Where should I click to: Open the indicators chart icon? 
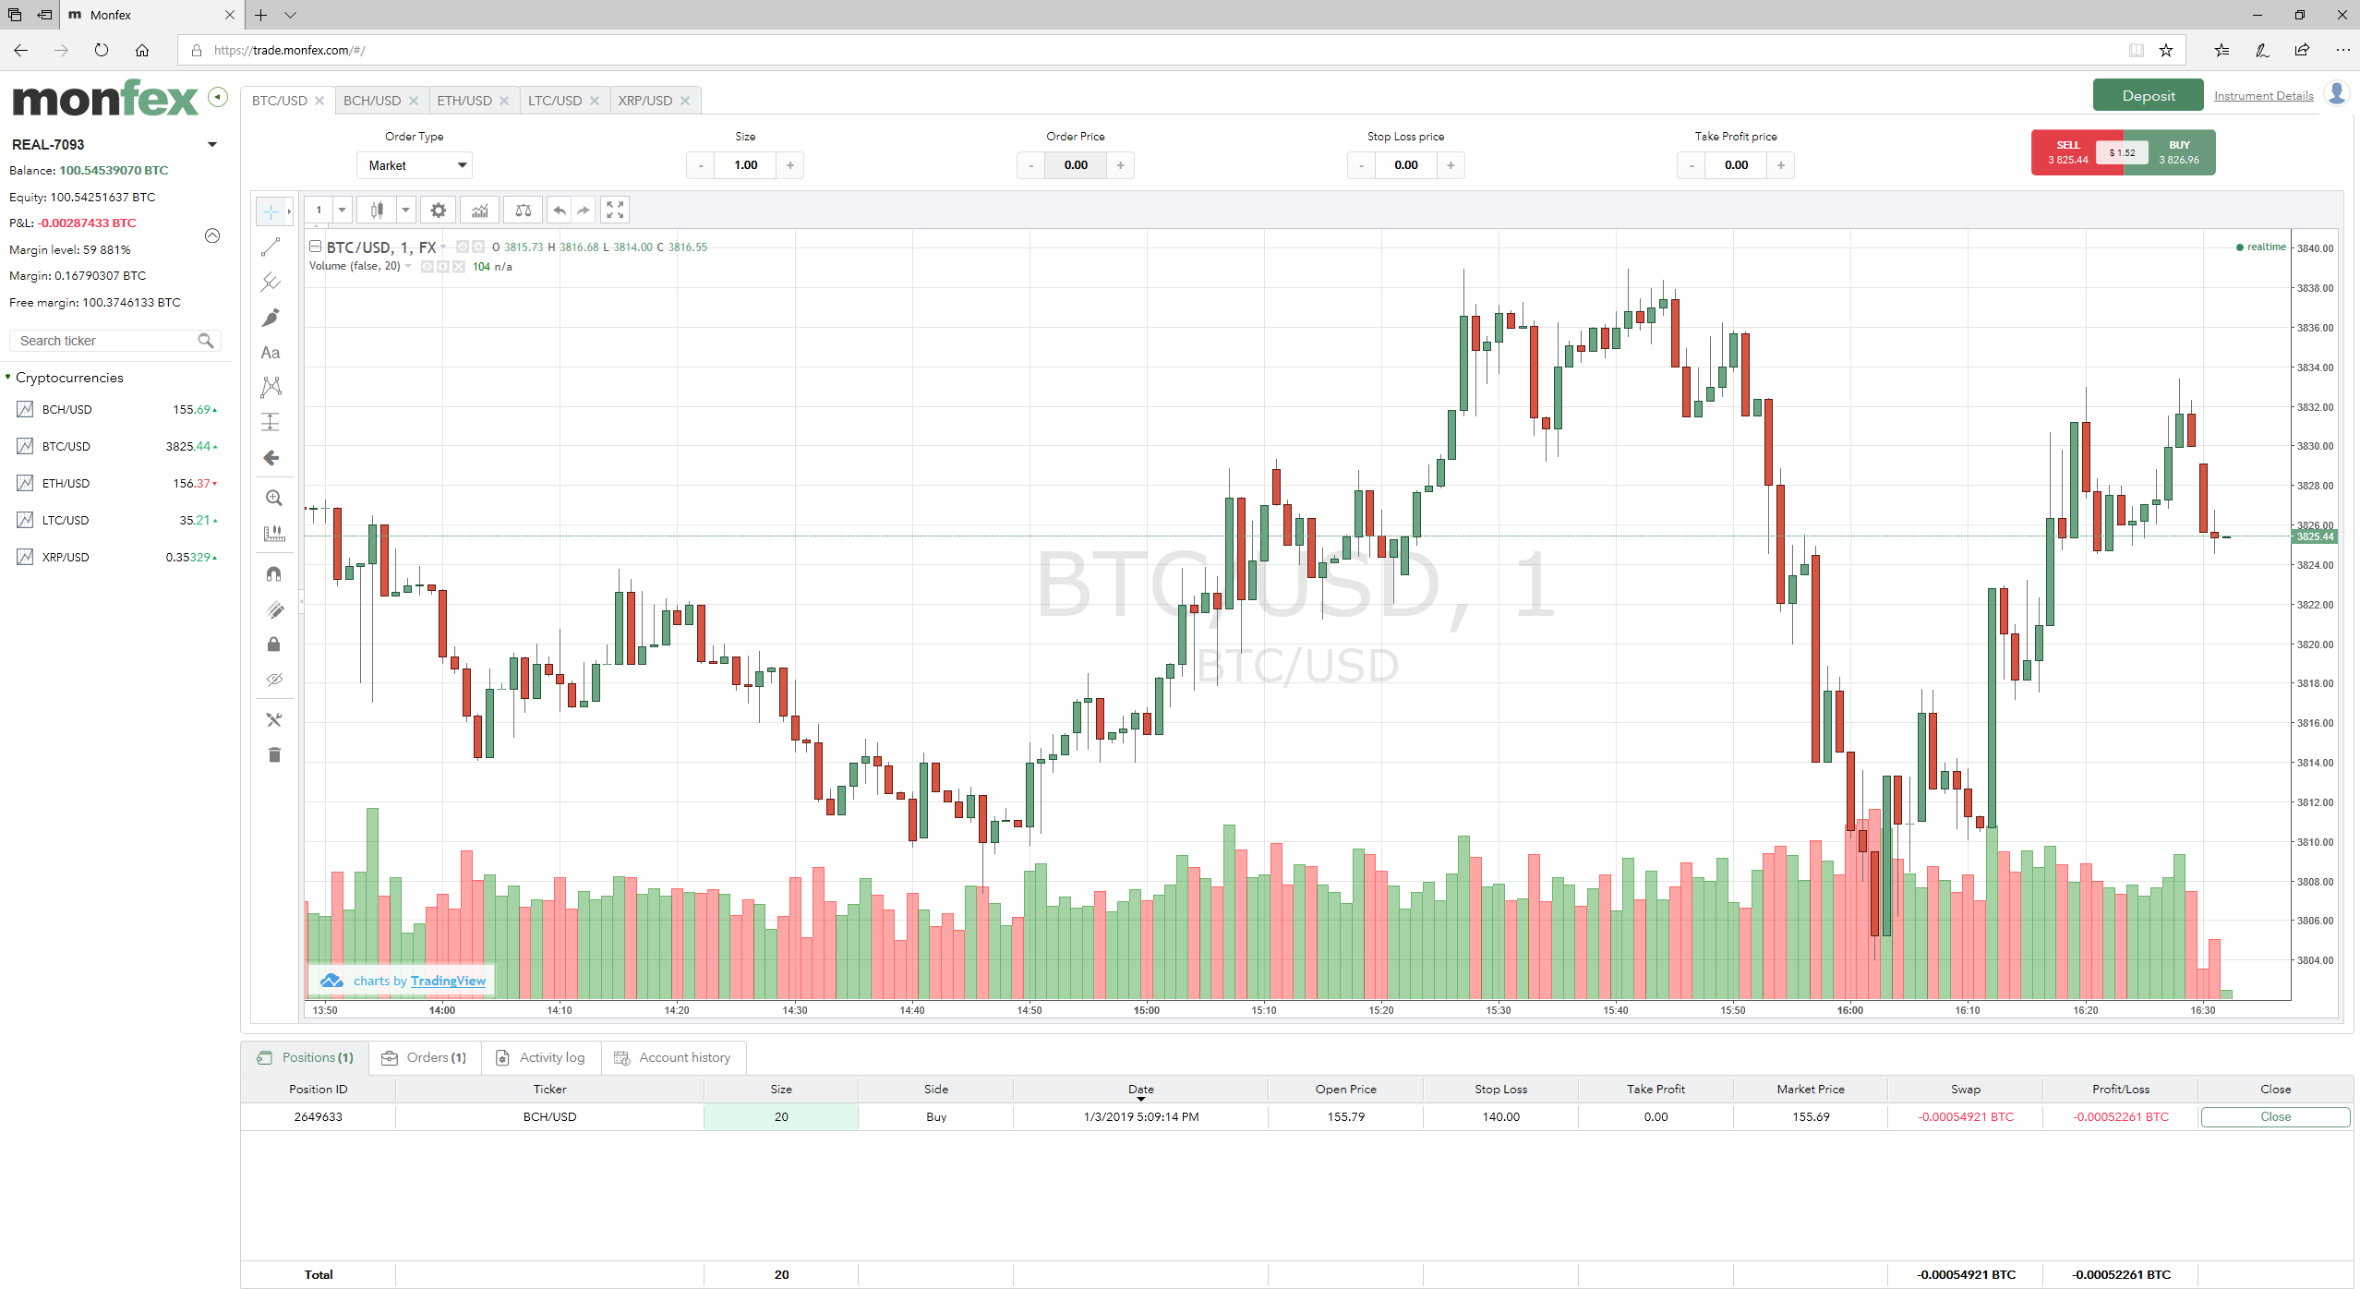pos(480,211)
